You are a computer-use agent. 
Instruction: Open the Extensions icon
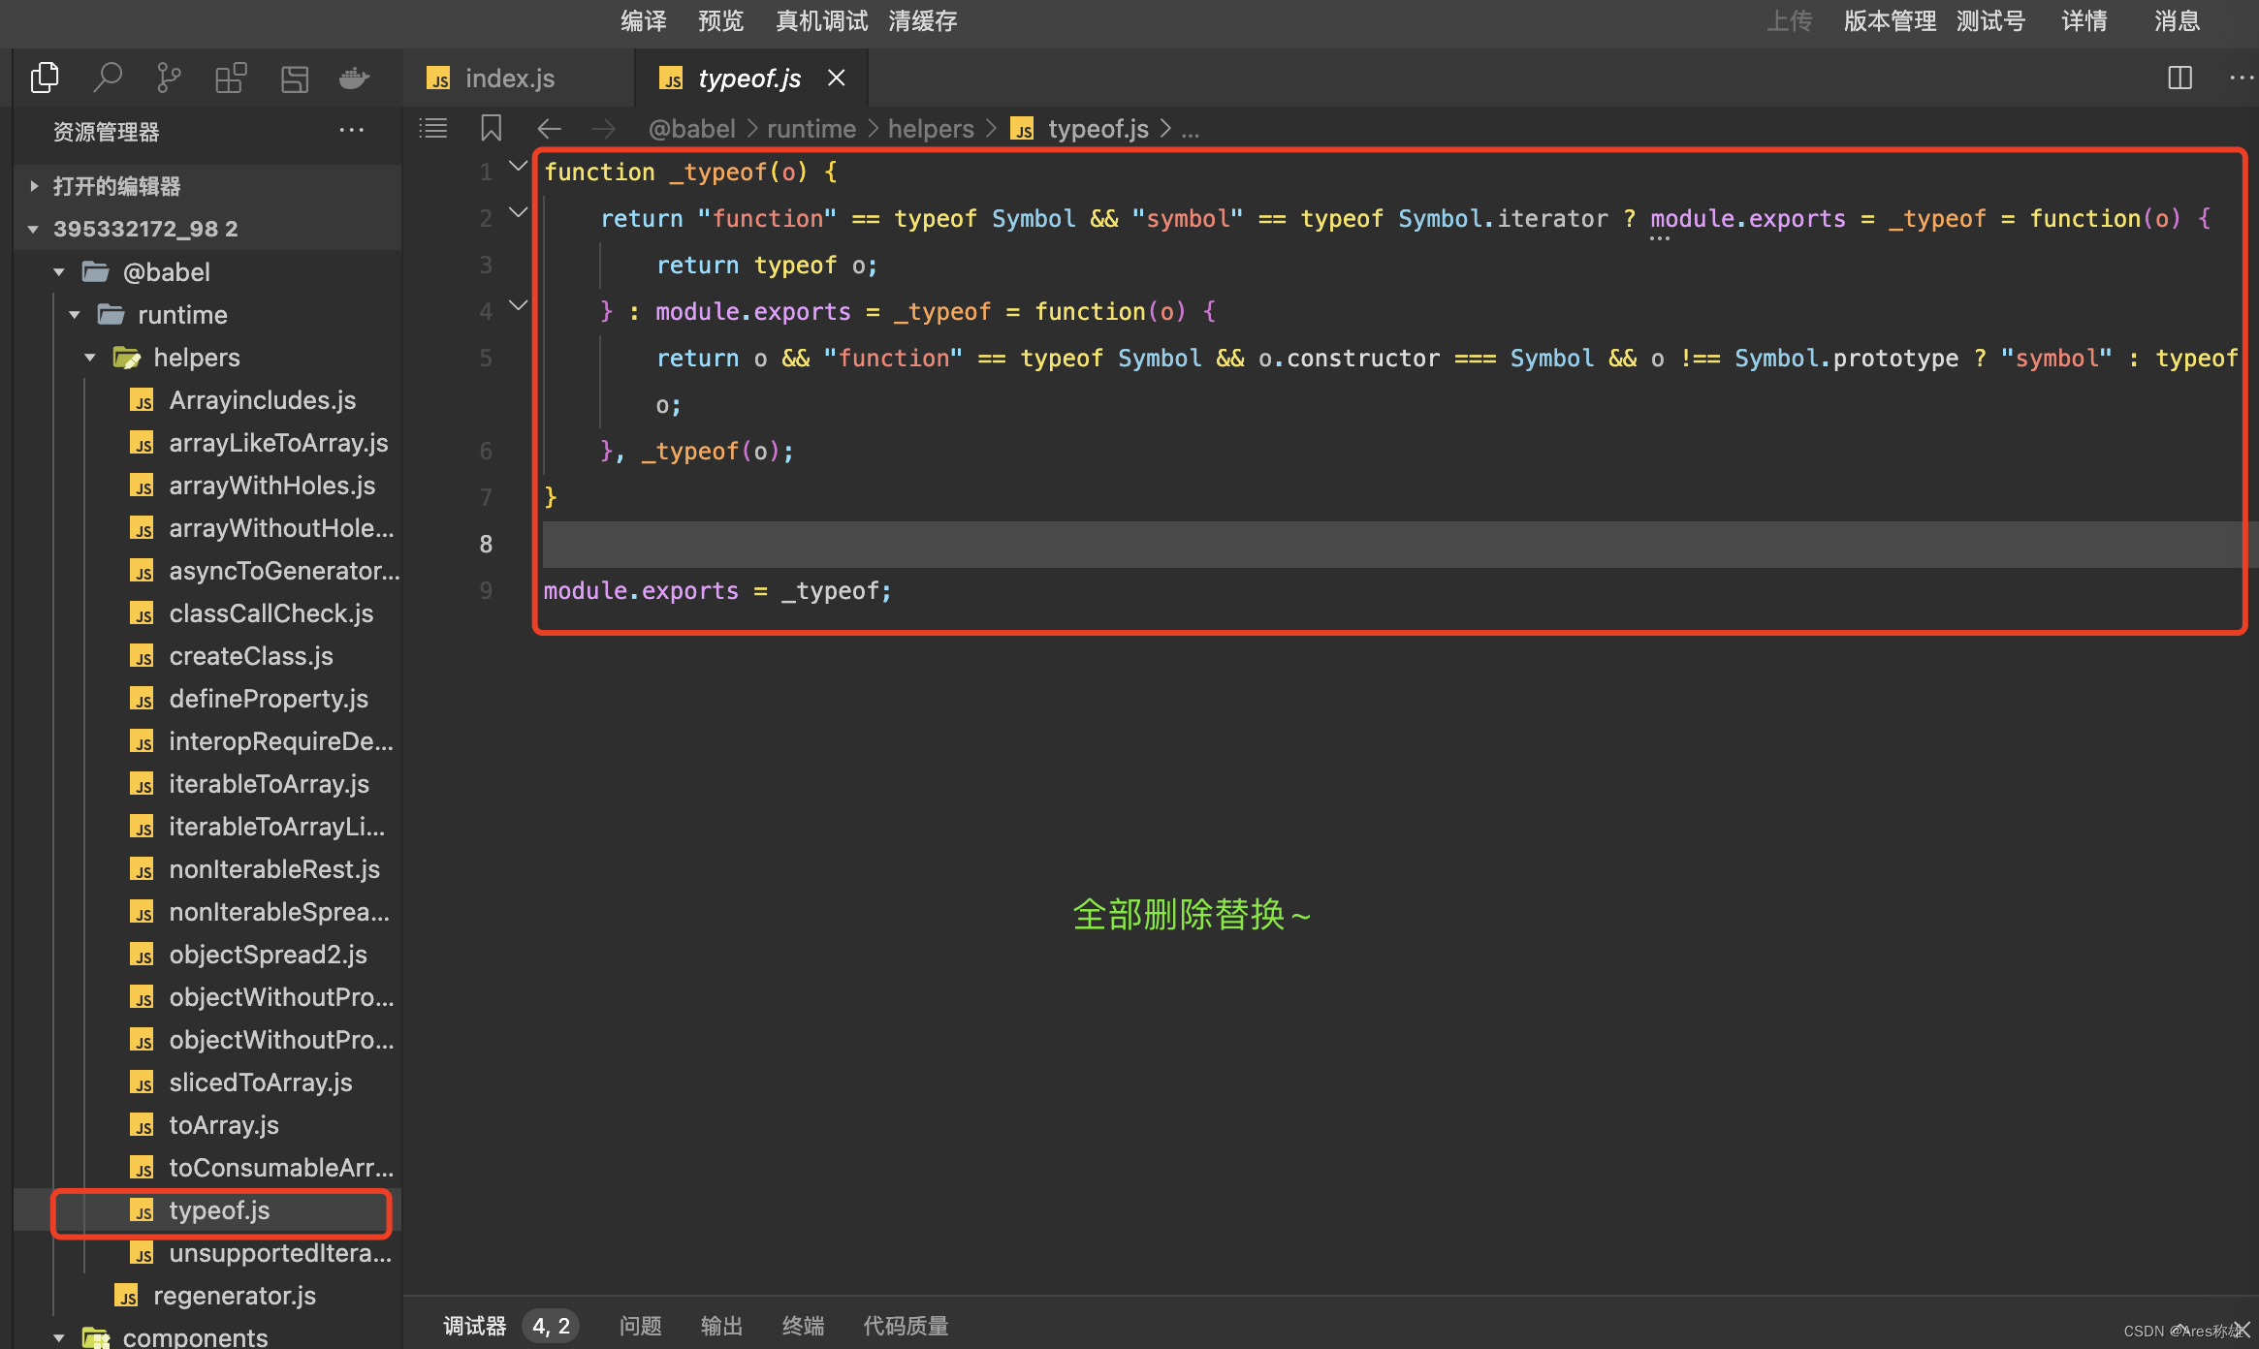[x=231, y=78]
